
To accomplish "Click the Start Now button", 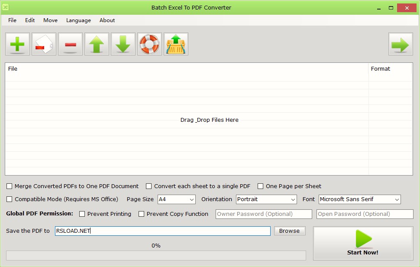I will [x=363, y=243].
